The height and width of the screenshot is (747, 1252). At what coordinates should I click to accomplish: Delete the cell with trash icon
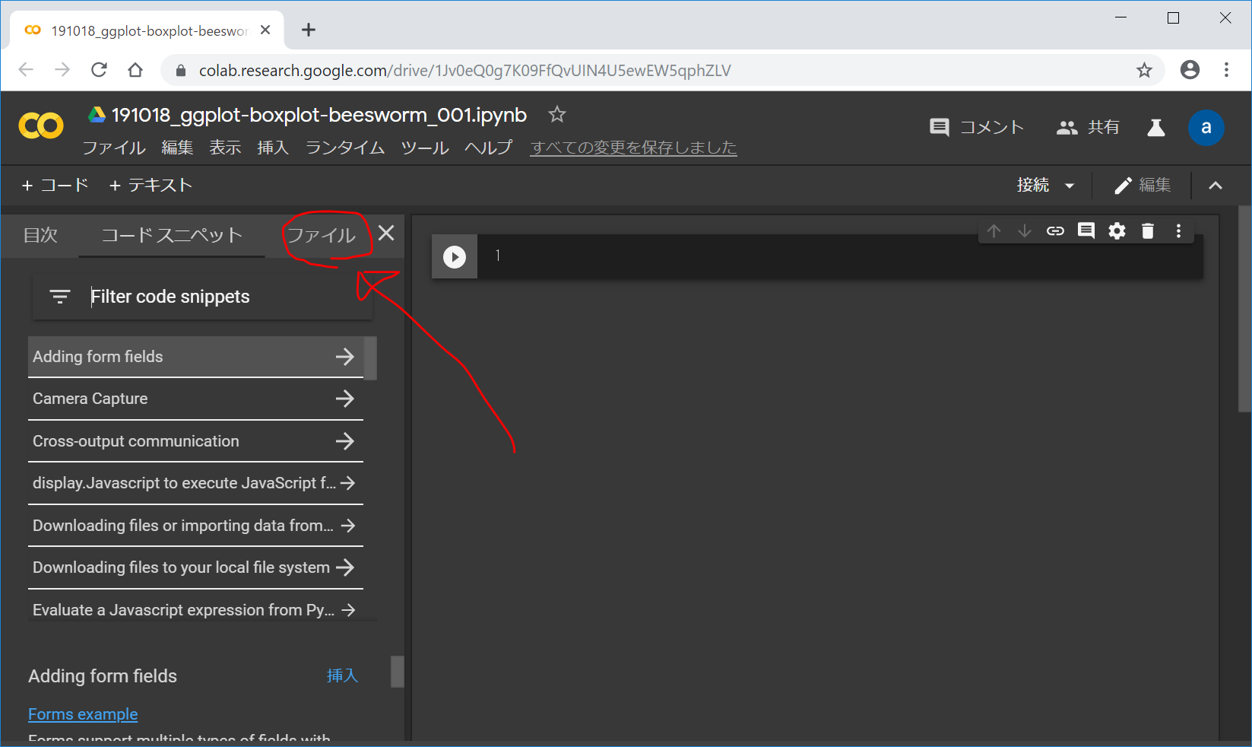point(1148,231)
